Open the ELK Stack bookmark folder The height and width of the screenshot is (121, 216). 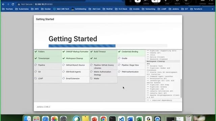tap(121, 9)
